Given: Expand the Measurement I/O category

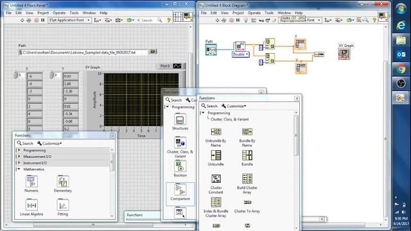Looking at the screenshot, I should 19,157.
